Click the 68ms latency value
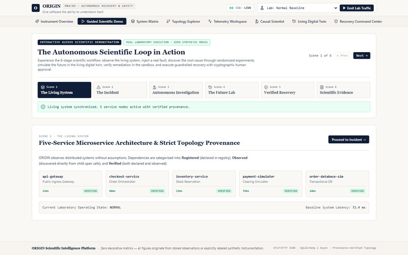Viewport: 408px width, 255px height. (112, 191)
